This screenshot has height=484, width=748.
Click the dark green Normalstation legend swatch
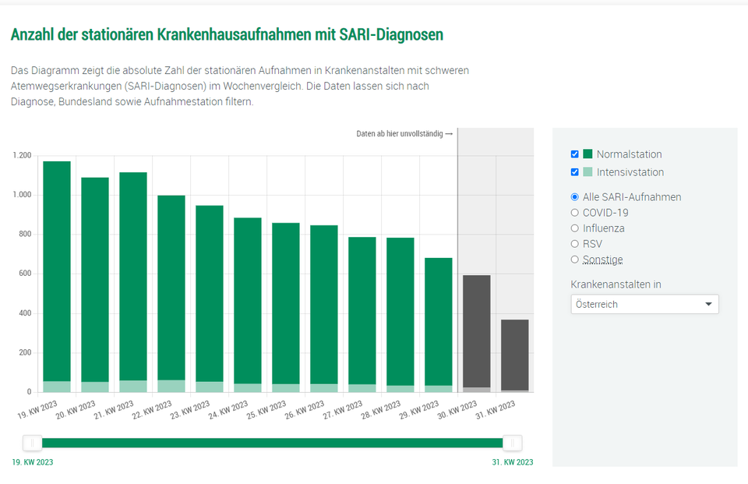(x=589, y=154)
